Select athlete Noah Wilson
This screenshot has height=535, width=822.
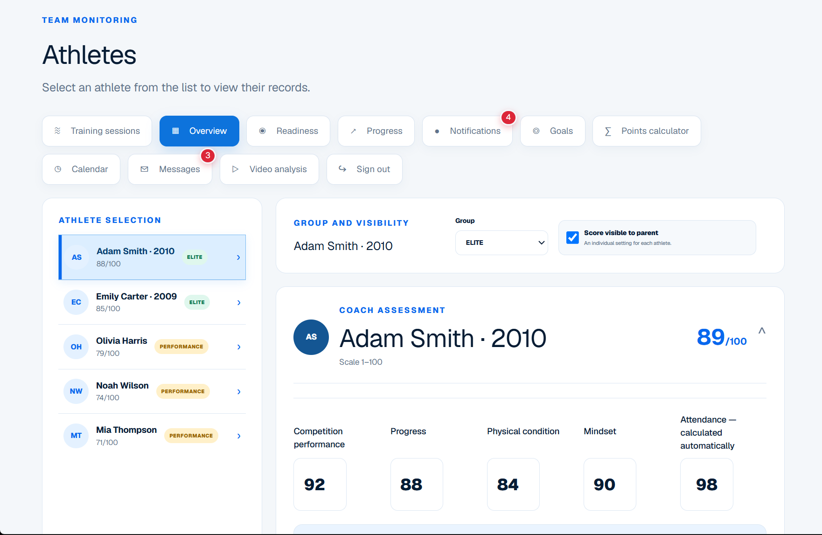pos(152,391)
